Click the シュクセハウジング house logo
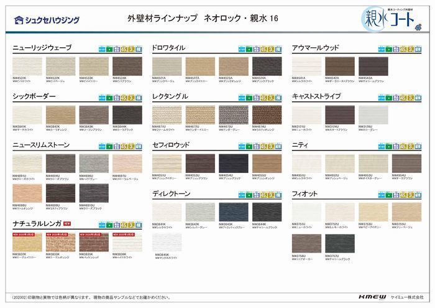Viewport: 435px width, 308px height. click(47, 20)
